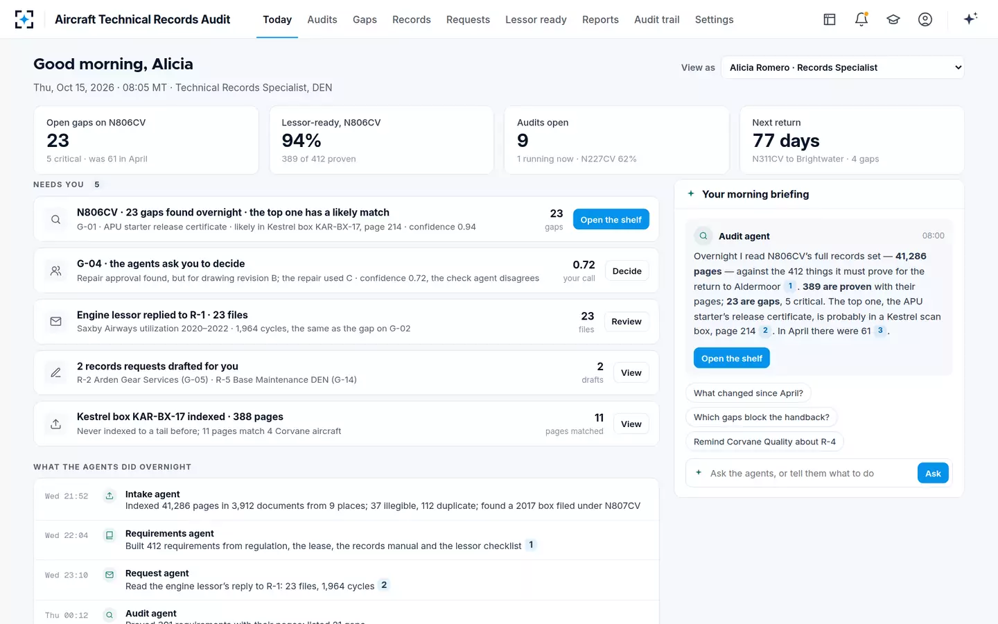View the Kestrel box matched pages
The height and width of the screenshot is (624, 998).
(x=631, y=424)
